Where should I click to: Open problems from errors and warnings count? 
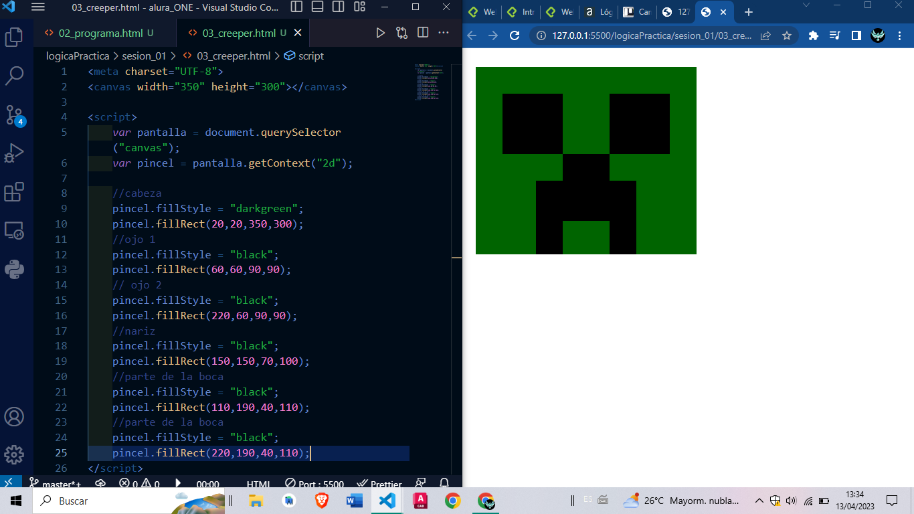tap(139, 485)
